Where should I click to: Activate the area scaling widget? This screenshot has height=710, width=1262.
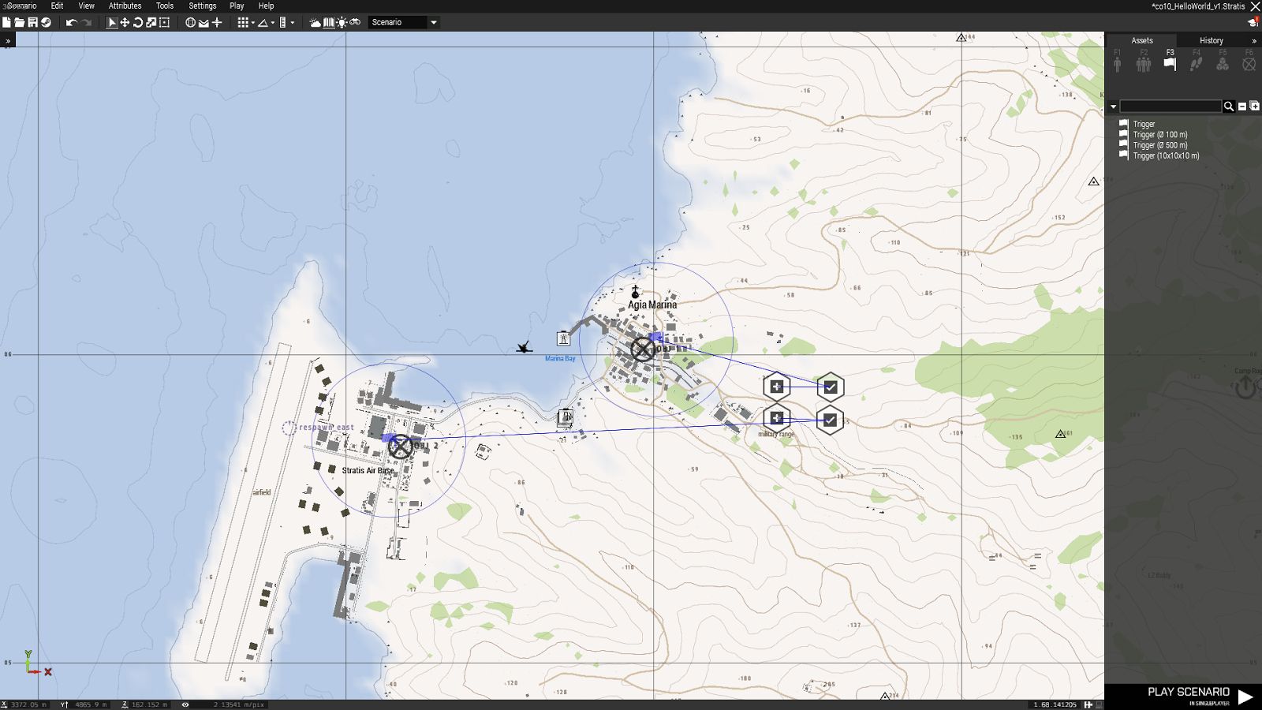(165, 22)
